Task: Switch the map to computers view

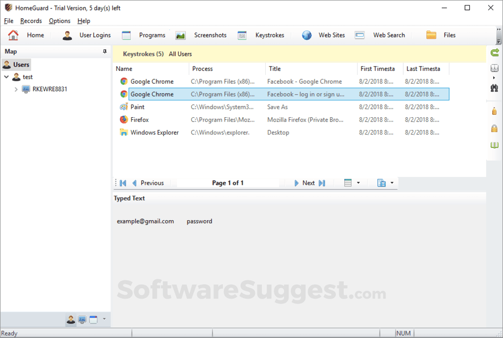Action: (x=81, y=319)
